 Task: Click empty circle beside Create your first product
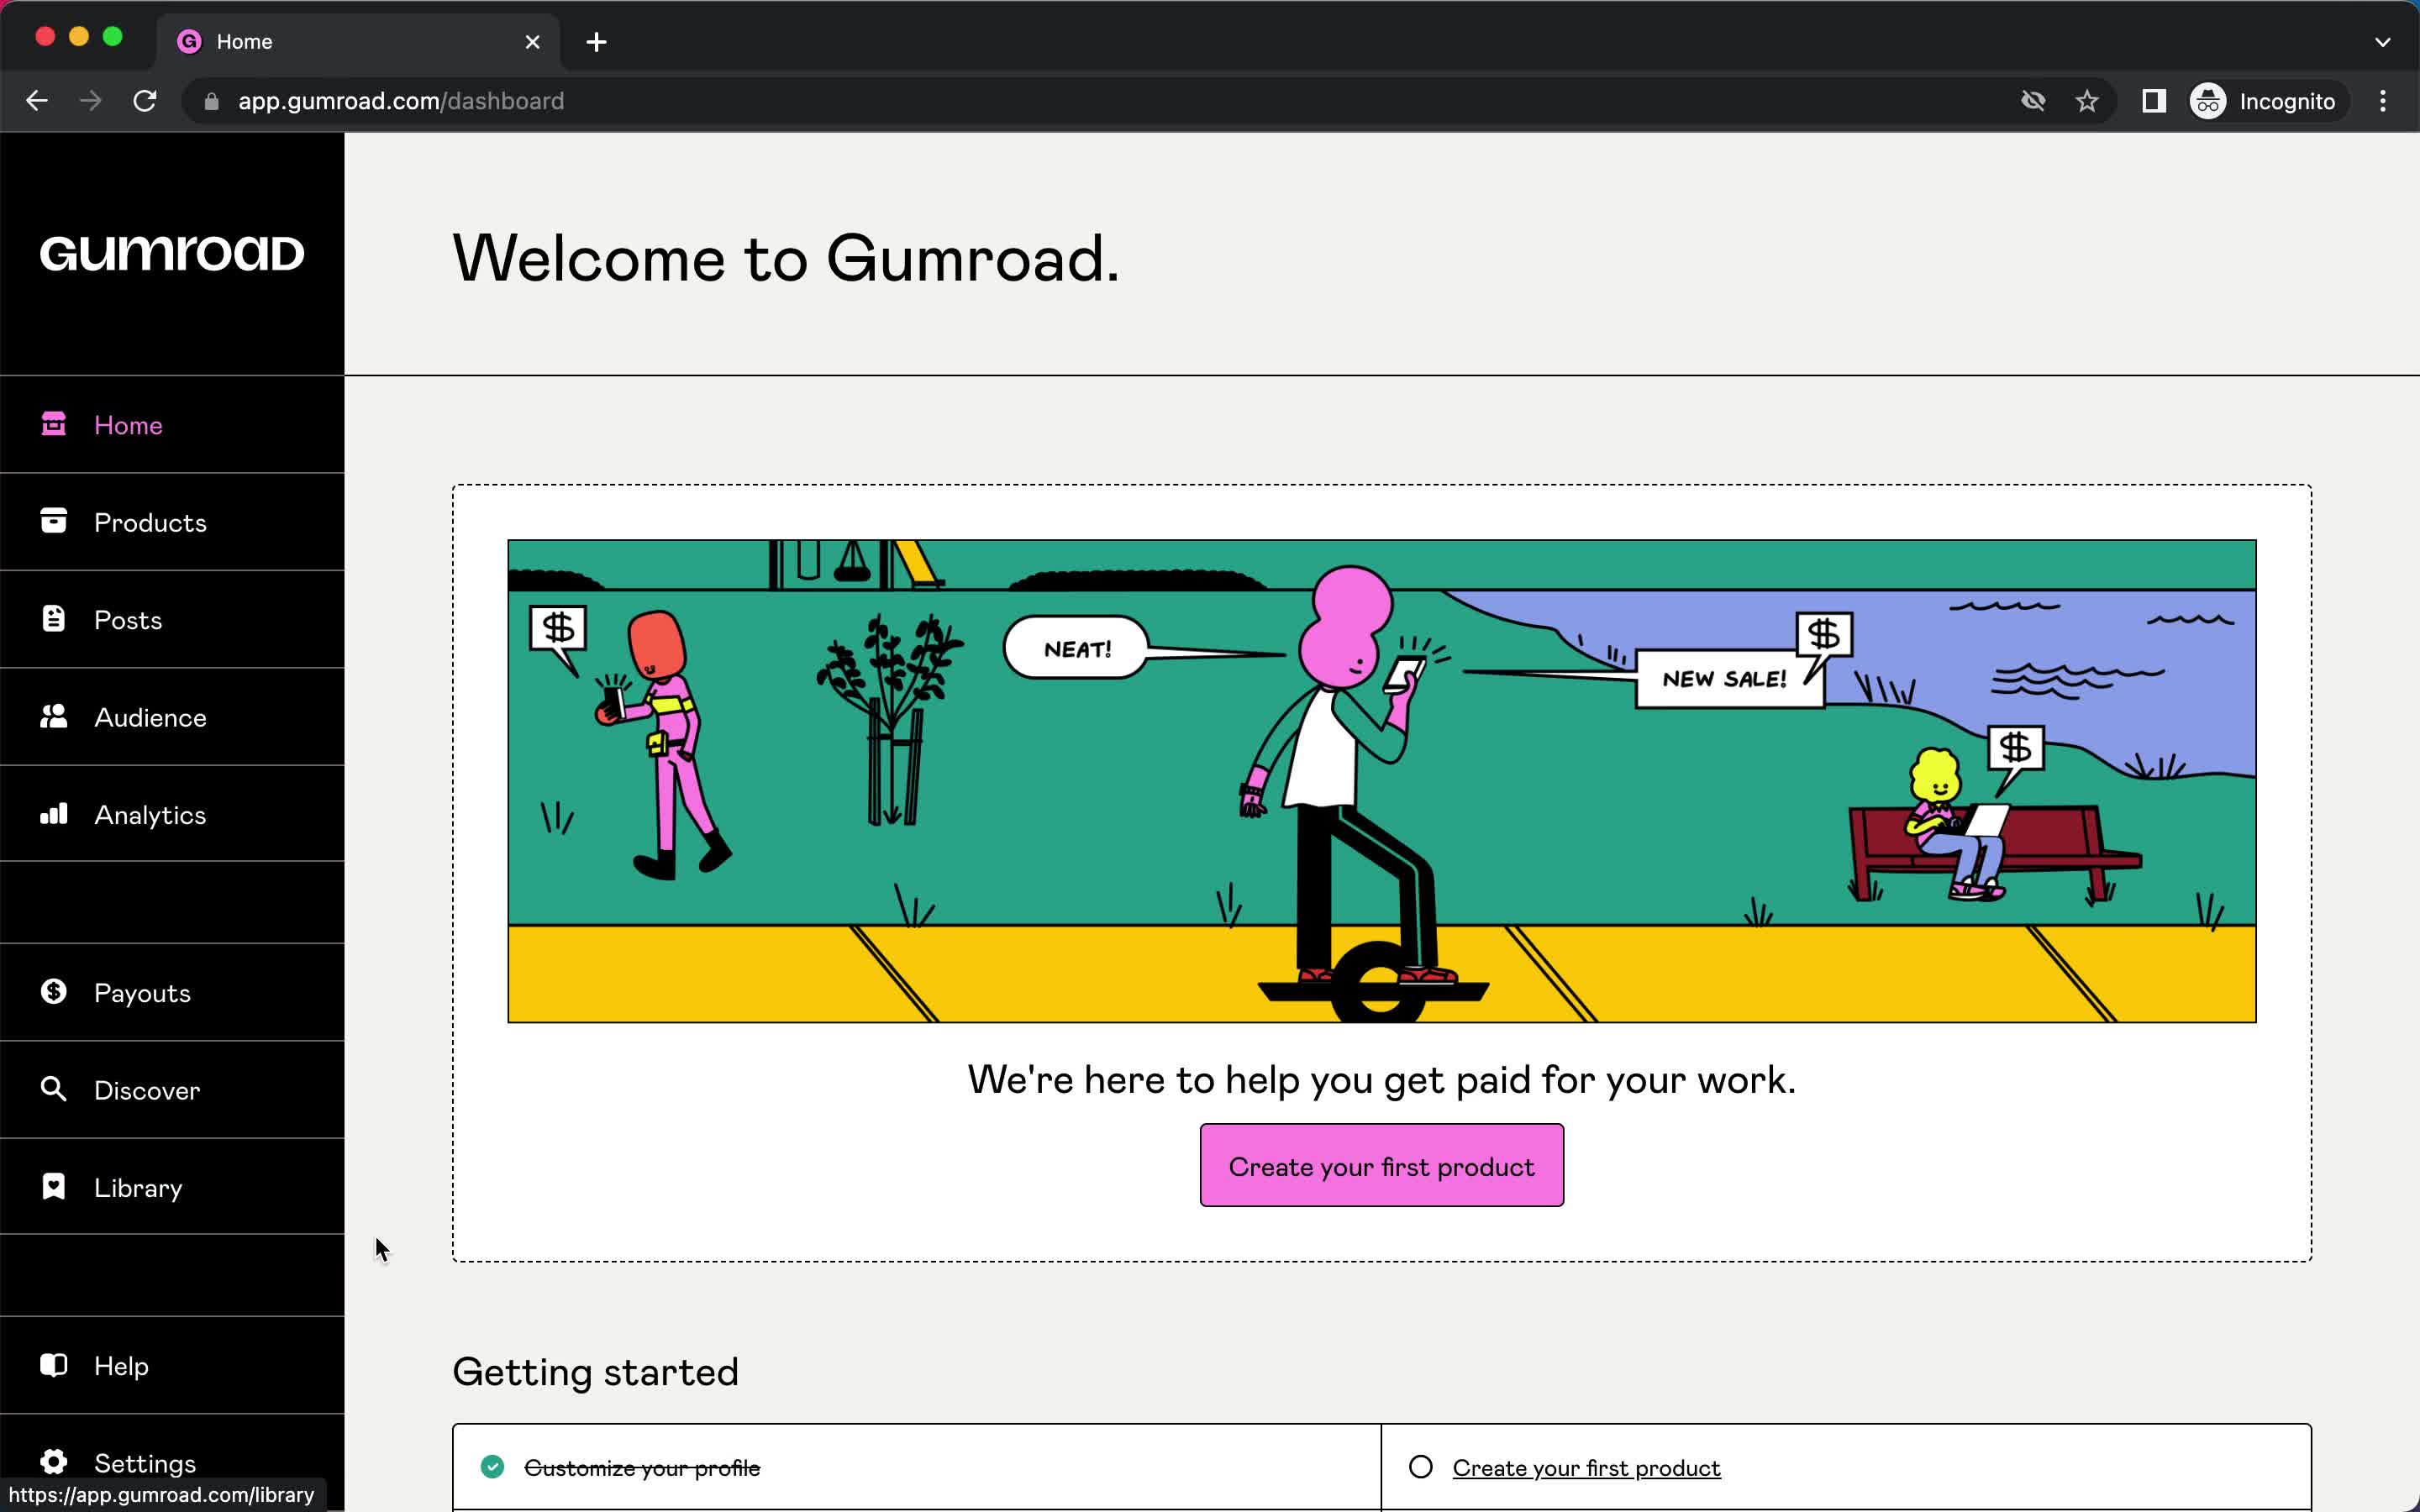1420,1467
